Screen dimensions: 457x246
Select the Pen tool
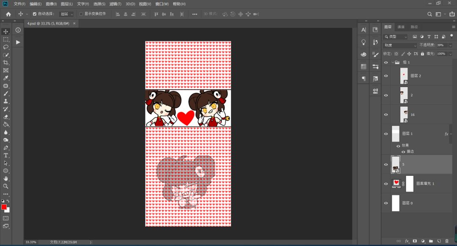point(6,148)
